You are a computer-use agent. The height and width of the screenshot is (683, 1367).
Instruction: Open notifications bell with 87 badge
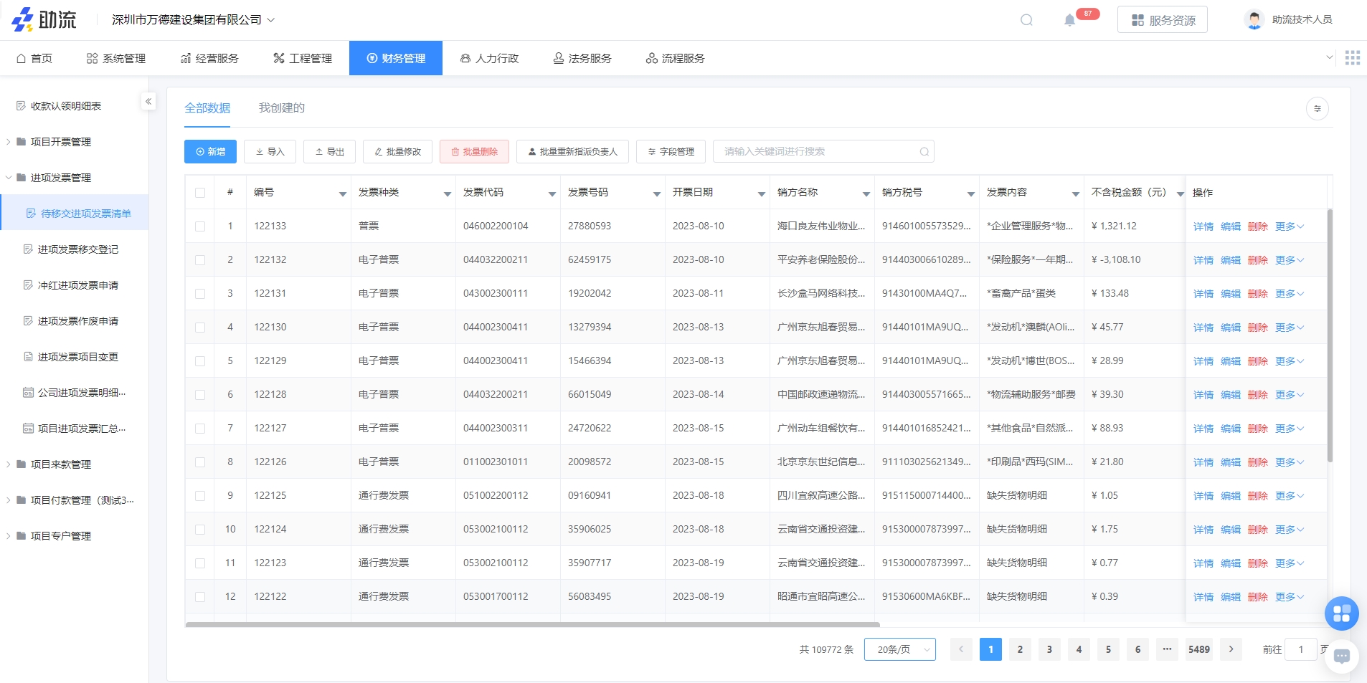pyautogui.click(x=1069, y=20)
